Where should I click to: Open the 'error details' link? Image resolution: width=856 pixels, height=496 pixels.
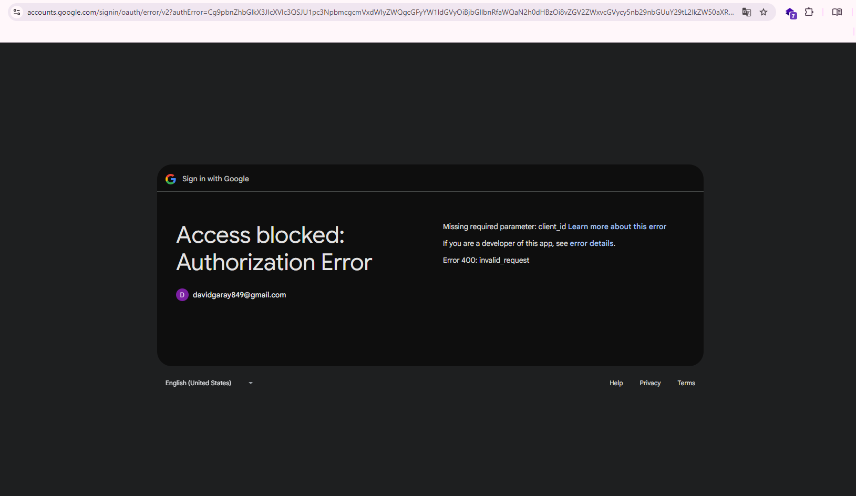click(592, 243)
